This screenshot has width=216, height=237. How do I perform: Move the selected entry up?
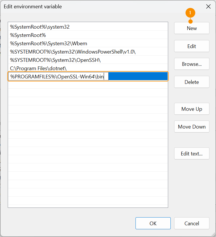pos(192,109)
